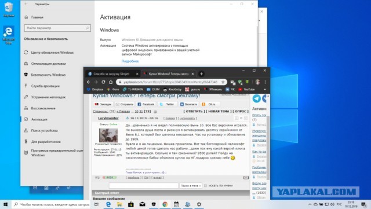The height and width of the screenshot is (209, 371).
Task: Click the Найти параметр search field
Action: coord(57,28)
